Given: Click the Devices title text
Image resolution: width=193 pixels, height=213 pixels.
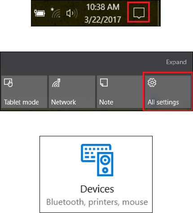Looking at the screenshot, I should [x=97, y=189].
